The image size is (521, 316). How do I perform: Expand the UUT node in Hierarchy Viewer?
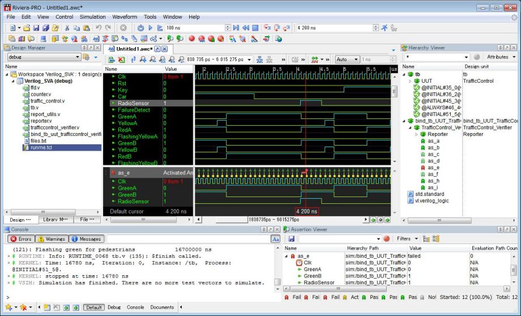click(410, 81)
